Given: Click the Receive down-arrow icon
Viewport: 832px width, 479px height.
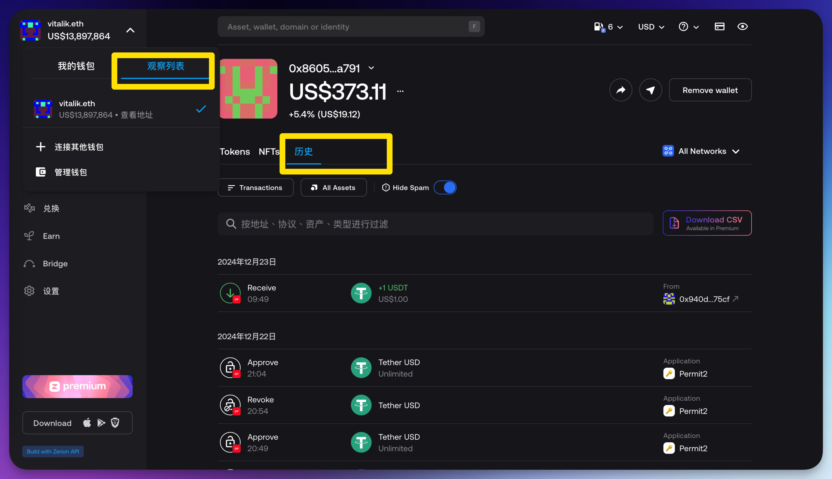Looking at the screenshot, I should [x=230, y=293].
